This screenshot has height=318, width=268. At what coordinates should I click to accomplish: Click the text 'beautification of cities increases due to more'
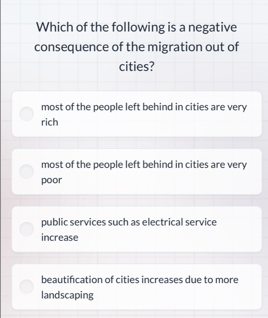pos(140,280)
